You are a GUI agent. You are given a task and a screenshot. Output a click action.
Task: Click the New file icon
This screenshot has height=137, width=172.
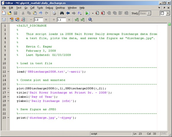pos(4,13)
